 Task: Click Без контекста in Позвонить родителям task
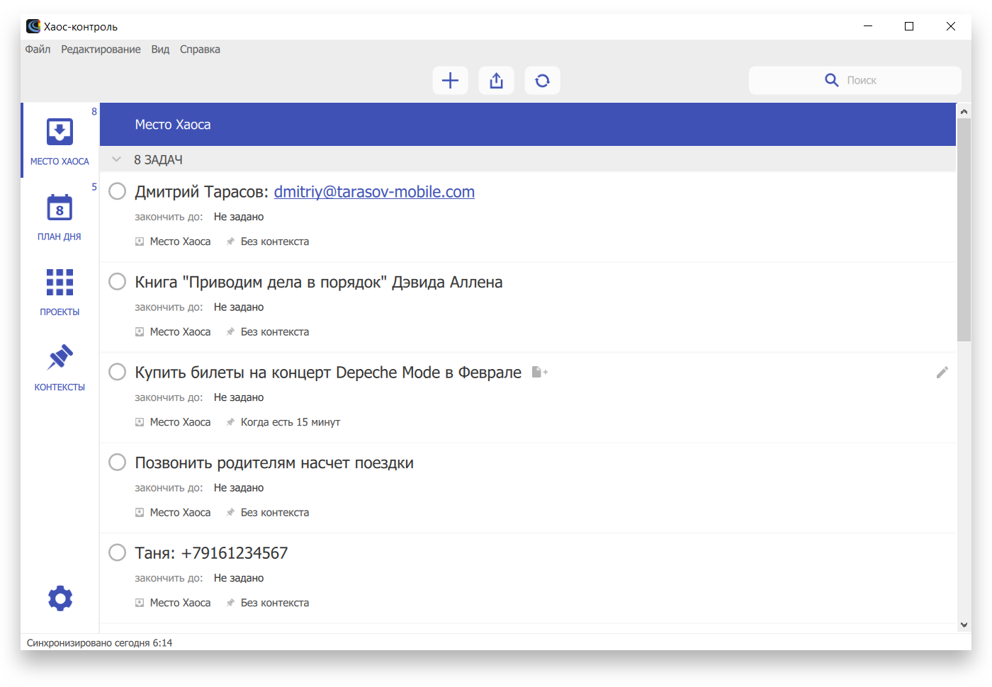click(x=275, y=512)
